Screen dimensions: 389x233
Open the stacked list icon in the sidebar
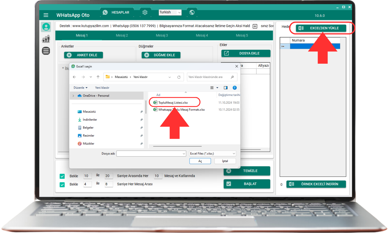pos(46,51)
